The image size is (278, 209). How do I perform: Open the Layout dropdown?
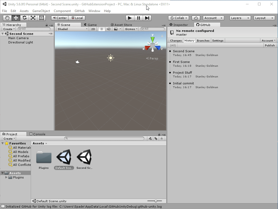(264, 18)
